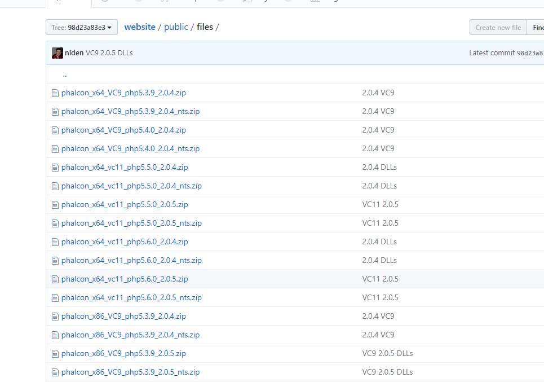Open commit message for phalcon_x64_vc11_php5.6.0_2.0.5.zip

pyautogui.click(x=381, y=279)
